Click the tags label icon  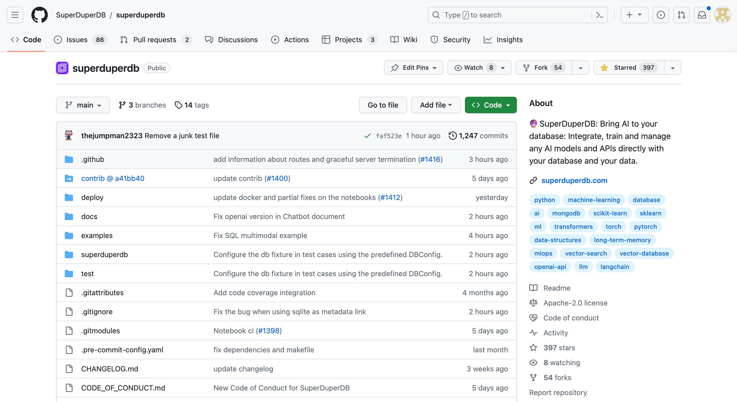[178, 105]
